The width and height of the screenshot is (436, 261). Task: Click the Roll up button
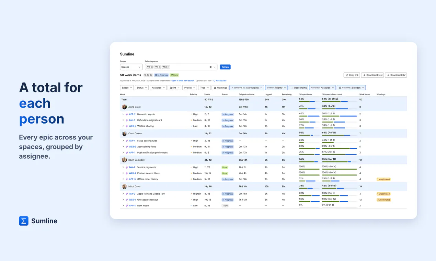tap(225, 67)
